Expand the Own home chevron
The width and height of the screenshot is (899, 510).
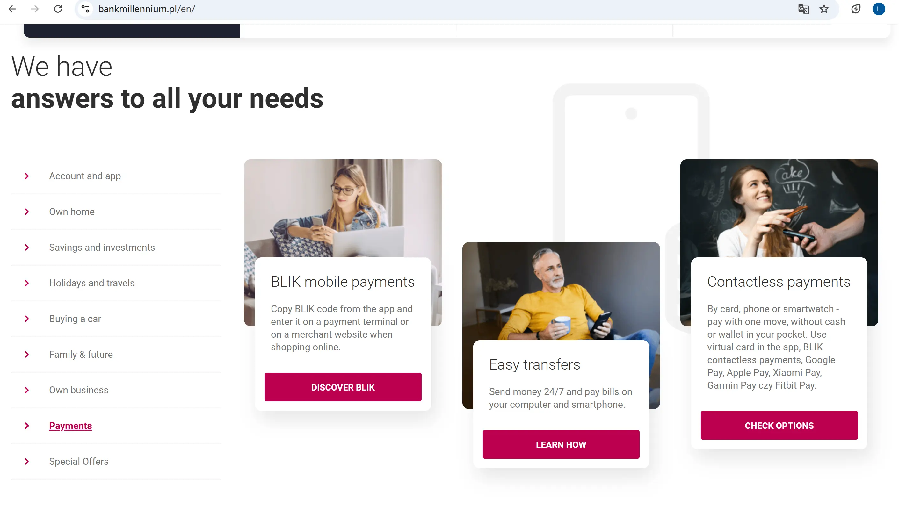[27, 212]
